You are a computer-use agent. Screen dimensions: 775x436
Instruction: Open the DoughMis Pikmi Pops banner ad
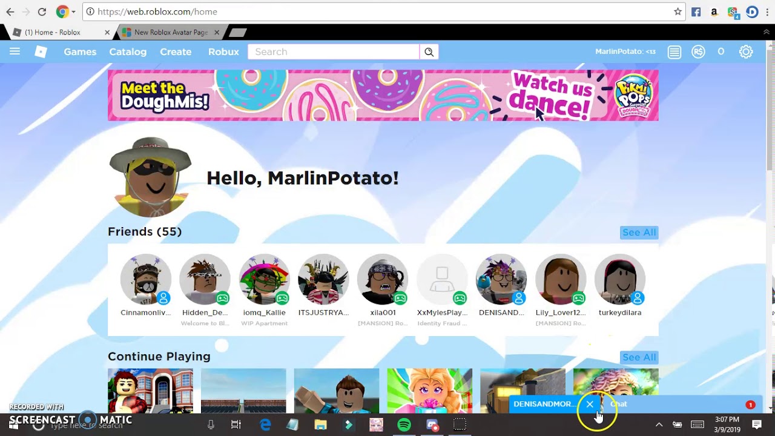[383, 95]
